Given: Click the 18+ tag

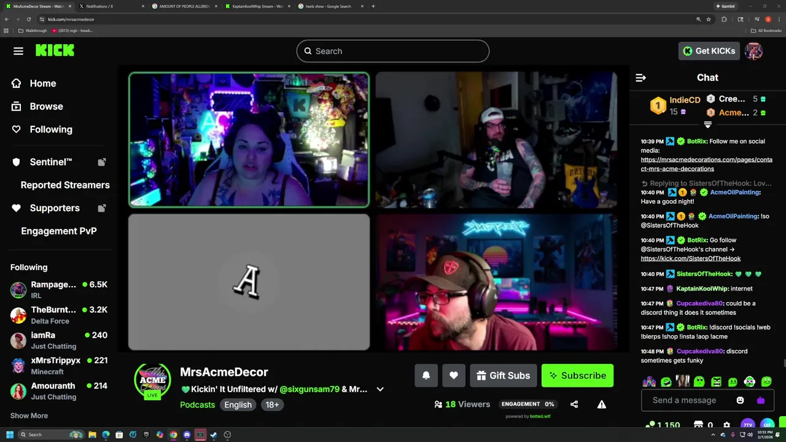Looking at the screenshot, I should (x=272, y=405).
